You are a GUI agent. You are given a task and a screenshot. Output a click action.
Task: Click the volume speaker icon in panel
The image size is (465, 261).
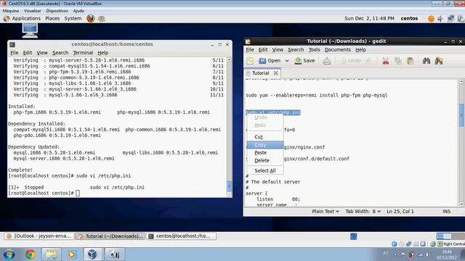pos(440,19)
